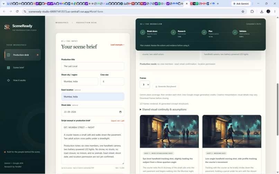Click the 'Completed in' time text
This screenshot has height=174, width=279.
click(x=253, y=24)
